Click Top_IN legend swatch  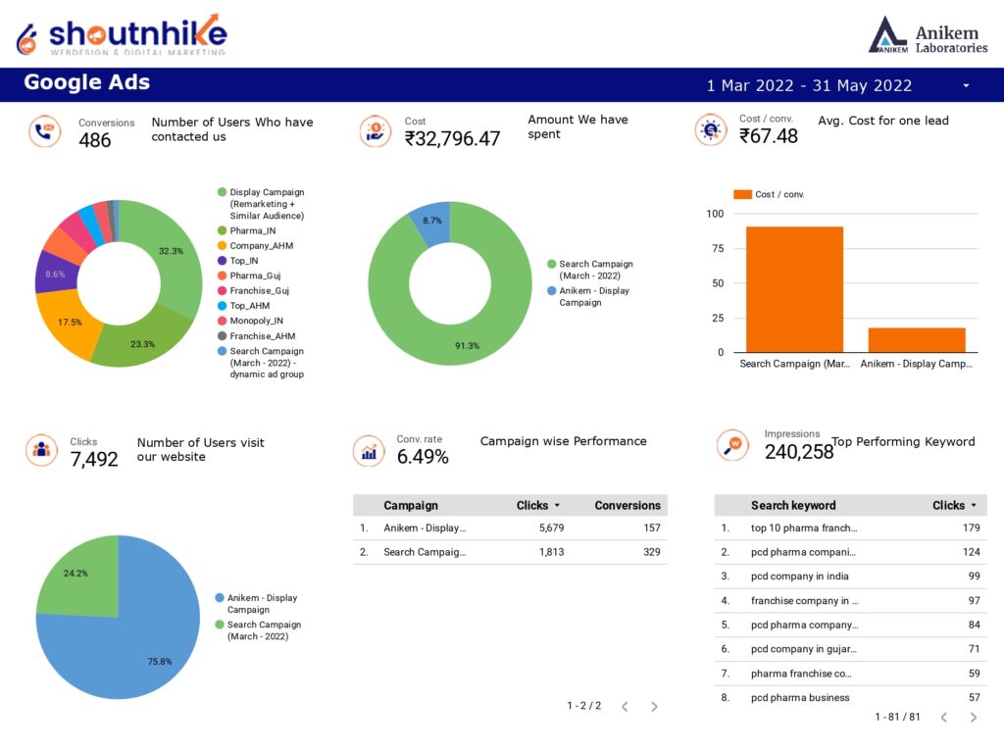tap(223, 261)
